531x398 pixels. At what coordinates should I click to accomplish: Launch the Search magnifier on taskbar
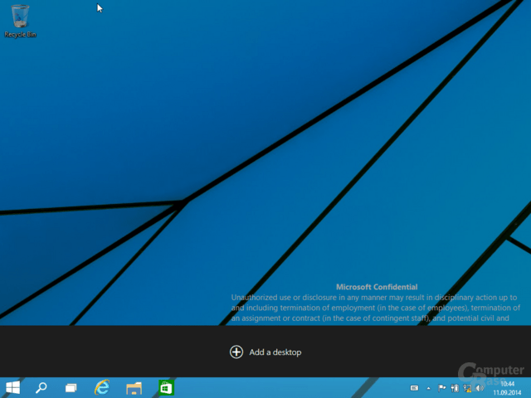[x=41, y=387]
